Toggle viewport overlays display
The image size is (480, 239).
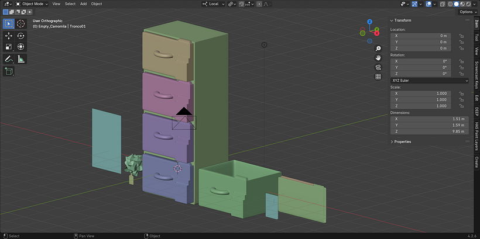[429, 4]
